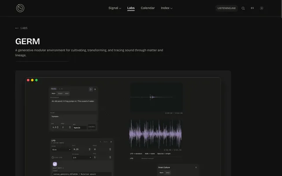Click the 'An old pond' prompt text area
Screen dimensions: 282x176
pyautogui.click(x=74, y=105)
